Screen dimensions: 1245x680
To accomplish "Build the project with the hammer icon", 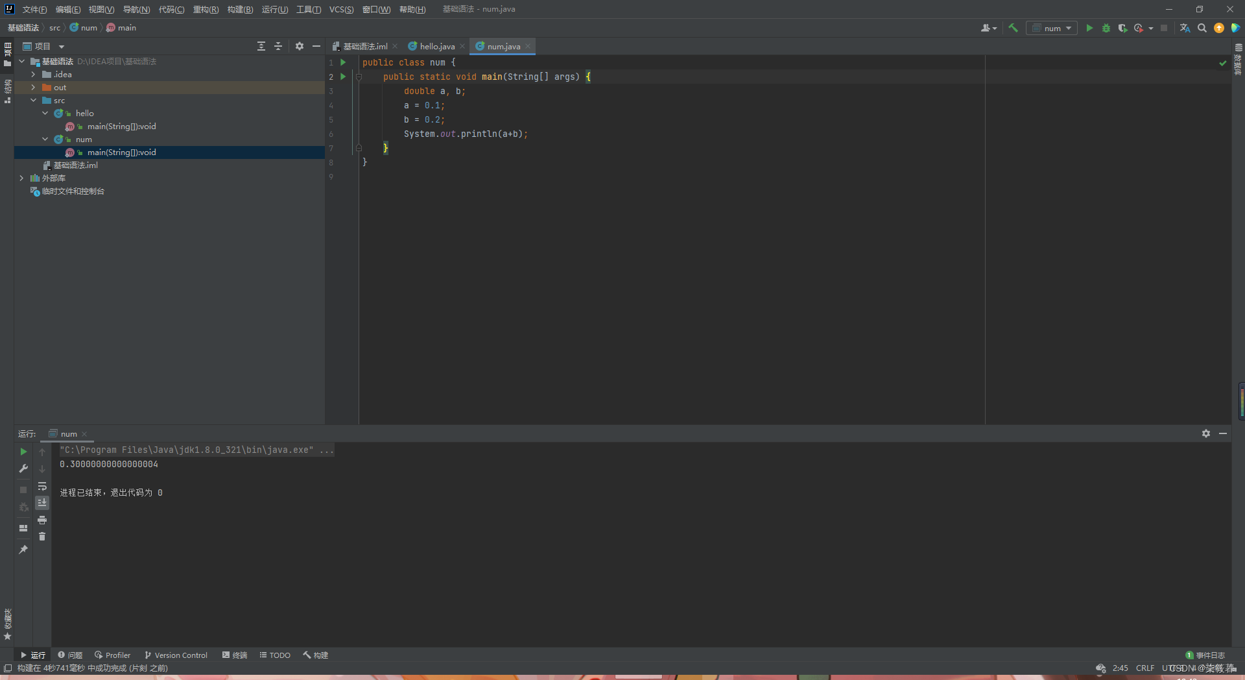I will (1014, 28).
